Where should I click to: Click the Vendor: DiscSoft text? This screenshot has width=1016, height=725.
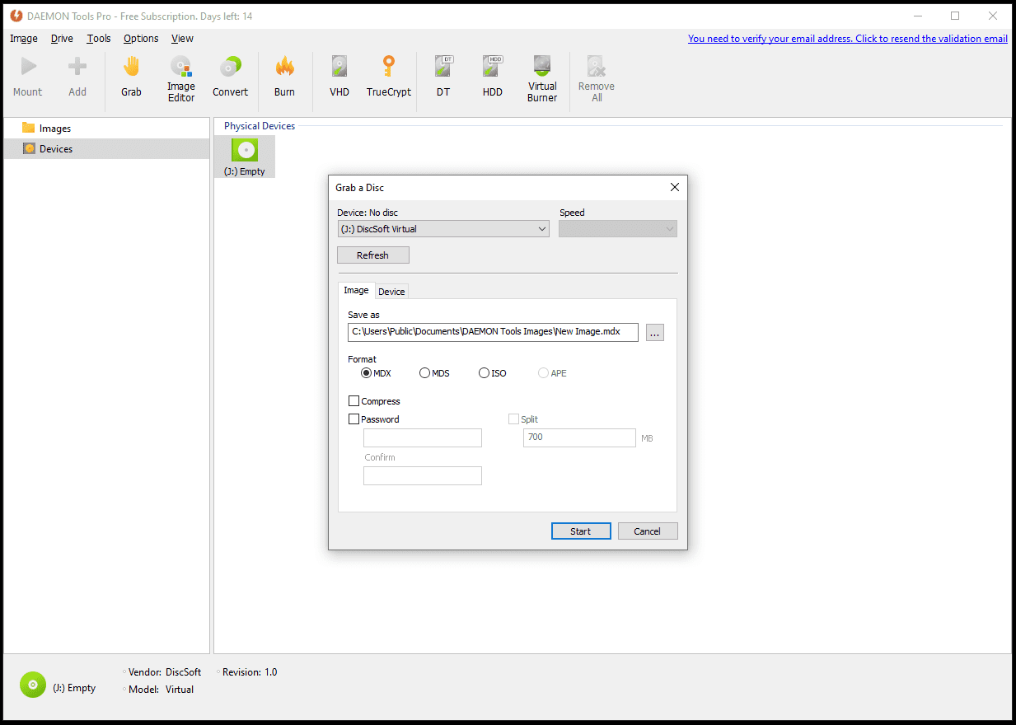coord(165,672)
